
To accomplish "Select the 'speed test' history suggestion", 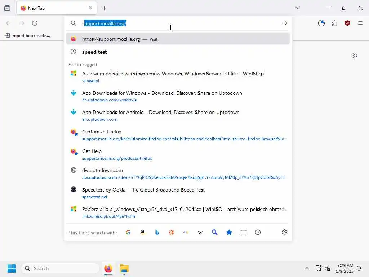I will [x=178, y=52].
